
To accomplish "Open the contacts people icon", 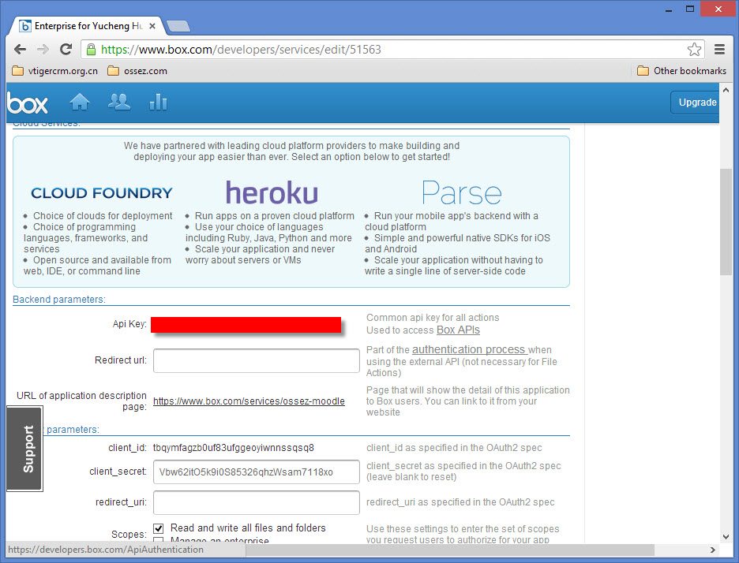I will click(x=118, y=102).
